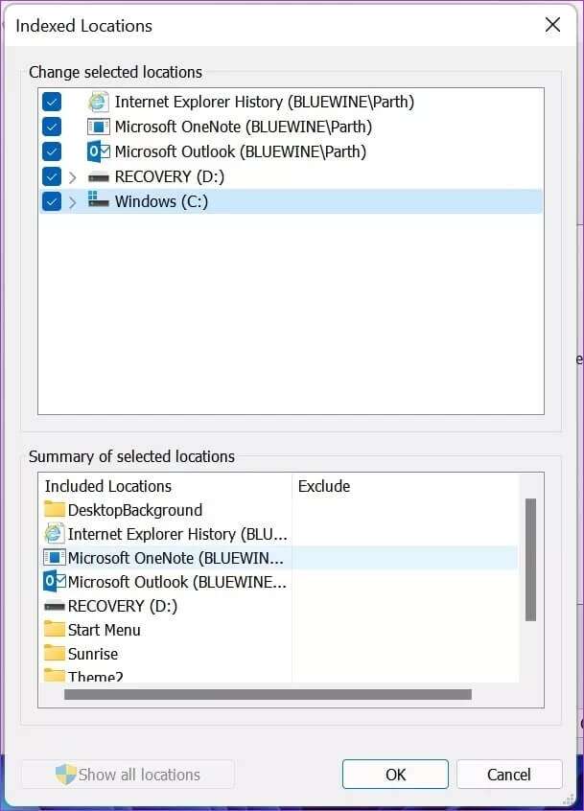Expand the RECOVERY (D:) tree node
The width and height of the screenshot is (584, 811).
click(x=73, y=177)
